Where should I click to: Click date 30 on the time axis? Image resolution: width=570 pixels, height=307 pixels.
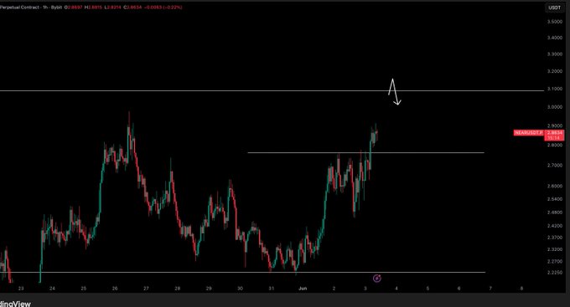(x=240, y=289)
